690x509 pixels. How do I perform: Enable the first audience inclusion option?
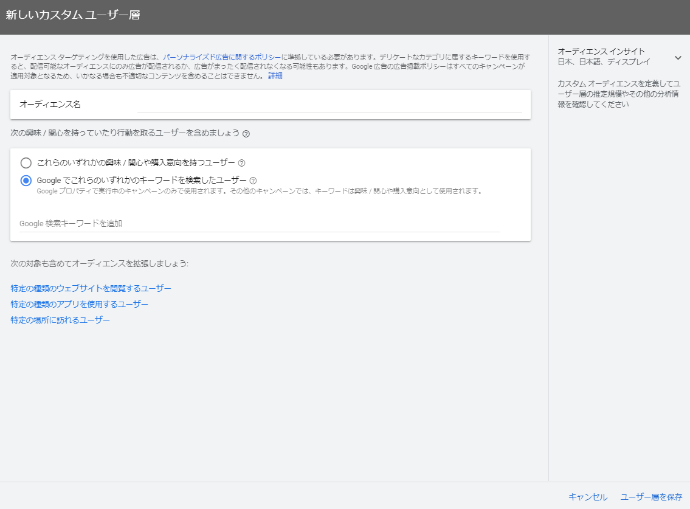[x=25, y=163]
